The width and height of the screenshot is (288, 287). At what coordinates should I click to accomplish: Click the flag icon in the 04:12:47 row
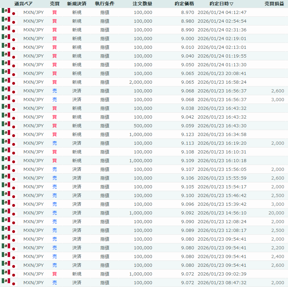[9, 12]
